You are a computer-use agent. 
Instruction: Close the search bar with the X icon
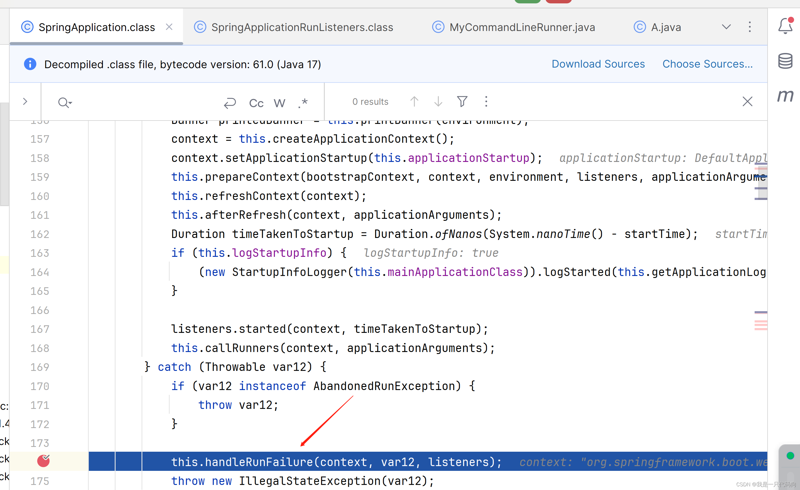(747, 101)
